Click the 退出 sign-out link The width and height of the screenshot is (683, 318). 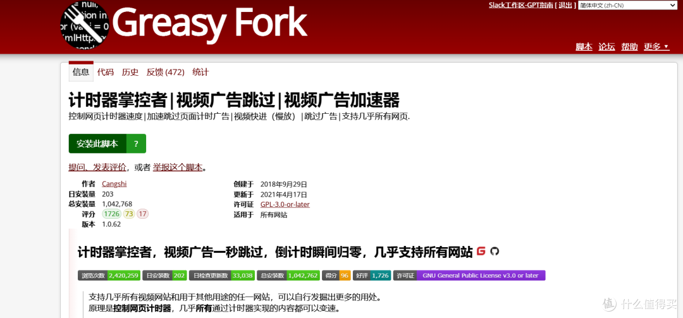tap(565, 5)
